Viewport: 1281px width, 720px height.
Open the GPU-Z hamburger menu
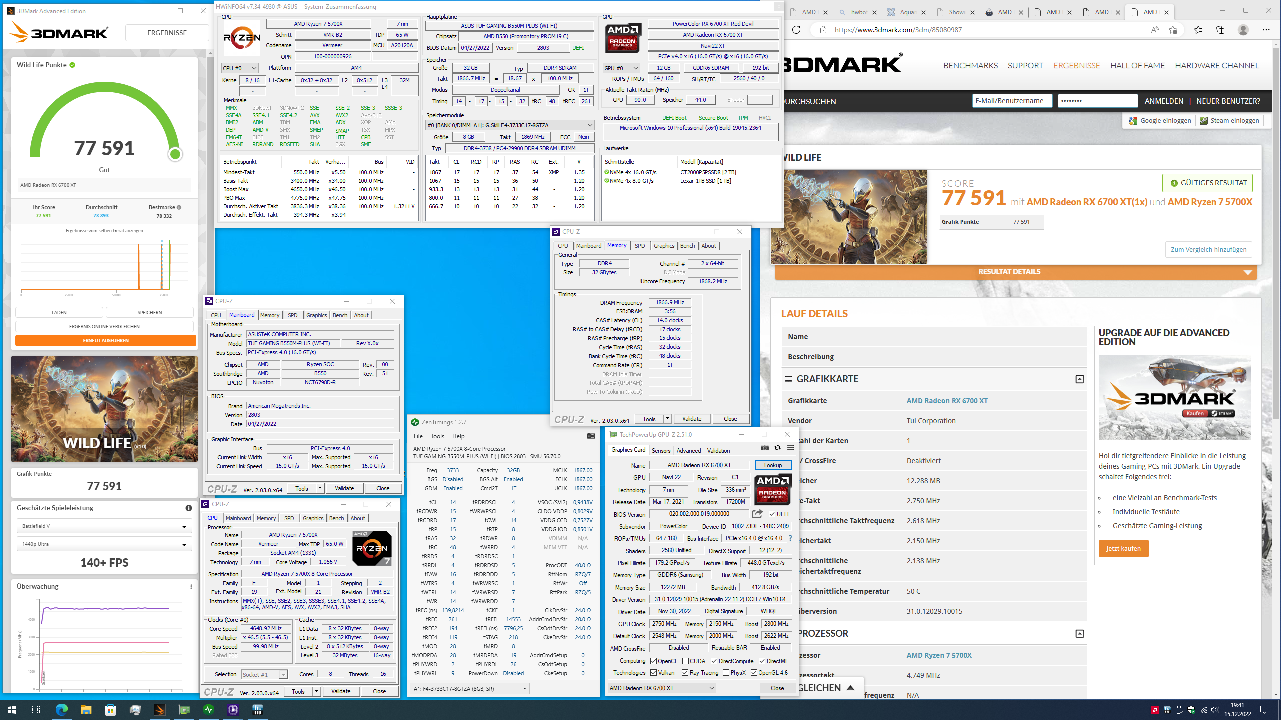pos(790,448)
